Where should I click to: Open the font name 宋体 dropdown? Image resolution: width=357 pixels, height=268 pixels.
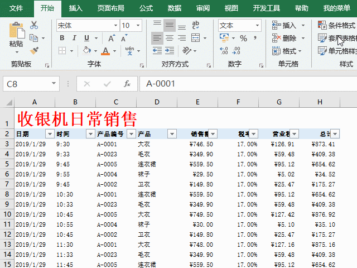click(115, 25)
